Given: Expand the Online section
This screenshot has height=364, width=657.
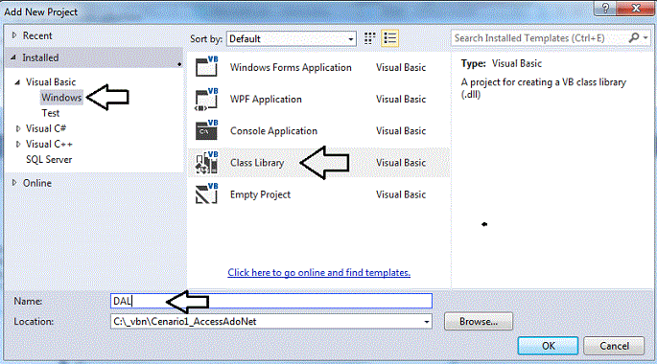Looking at the screenshot, I should (x=14, y=183).
